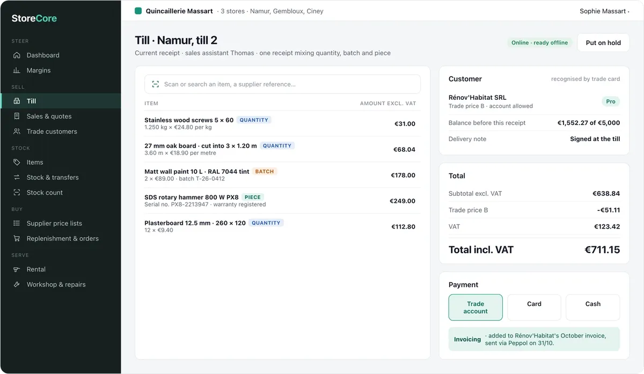Select the SDS rotary hammer 800 W PX8 line

click(282, 201)
